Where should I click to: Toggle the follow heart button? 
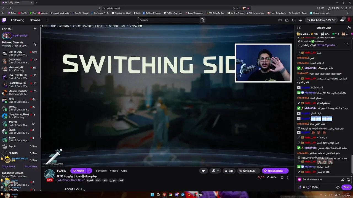click(203, 171)
